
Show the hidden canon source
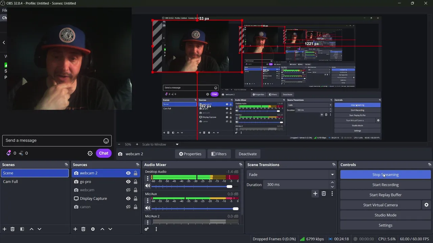click(128, 207)
